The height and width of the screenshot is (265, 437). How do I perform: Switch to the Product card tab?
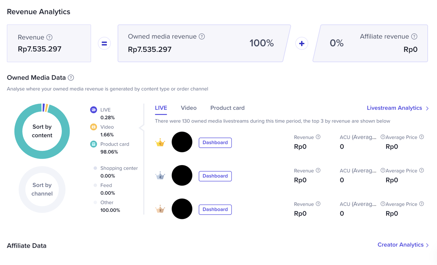pos(227,108)
